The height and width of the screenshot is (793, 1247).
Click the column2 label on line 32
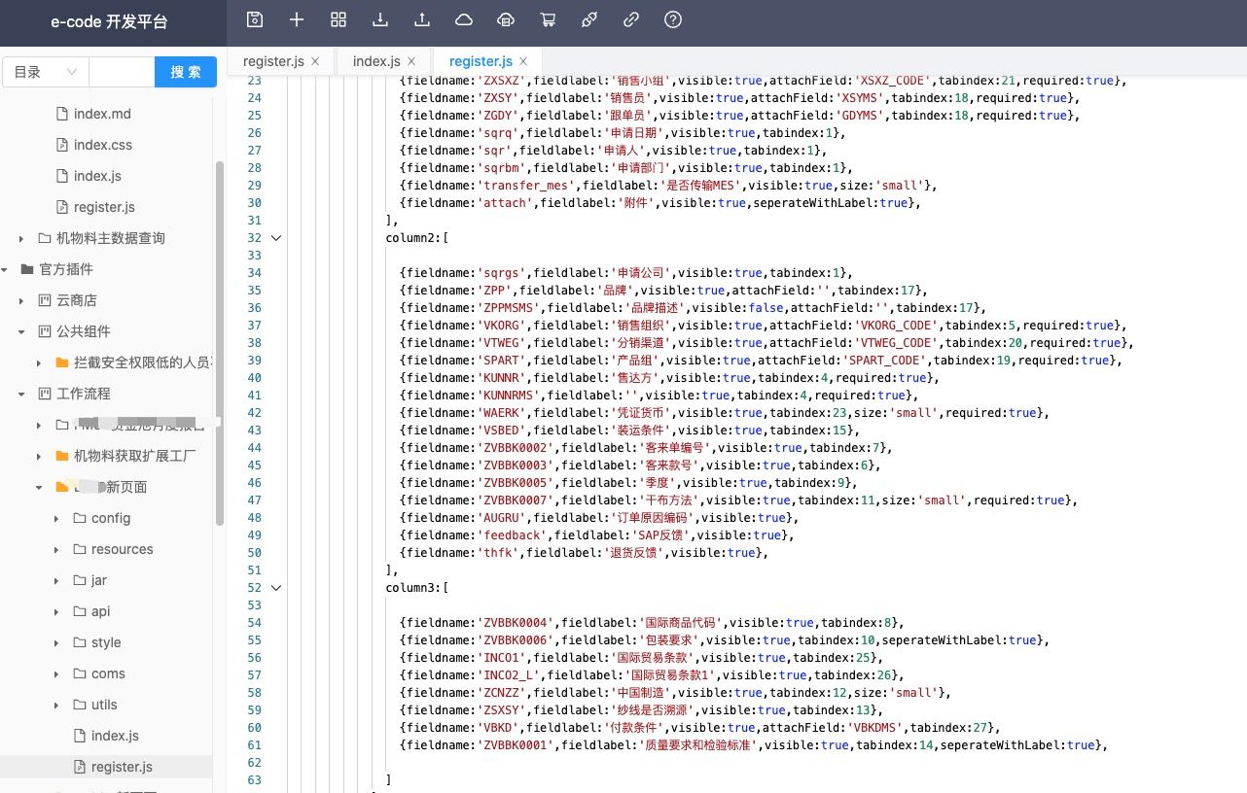pyautogui.click(x=413, y=237)
